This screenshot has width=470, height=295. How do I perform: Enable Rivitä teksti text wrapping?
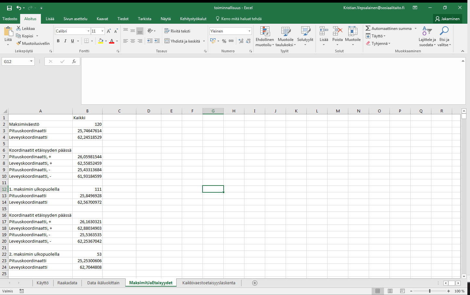[x=178, y=31]
